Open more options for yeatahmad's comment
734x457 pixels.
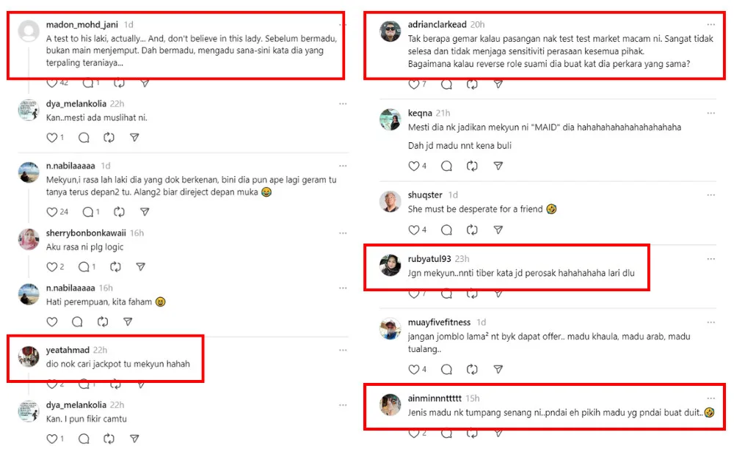[342, 350]
